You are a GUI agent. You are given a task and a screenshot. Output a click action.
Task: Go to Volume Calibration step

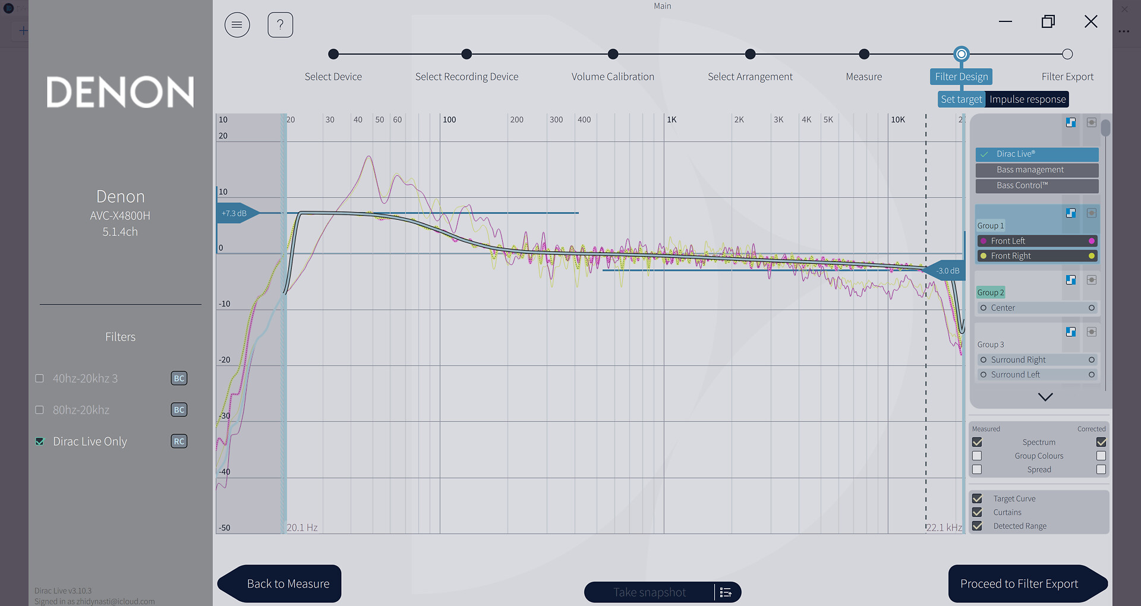coord(613,55)
